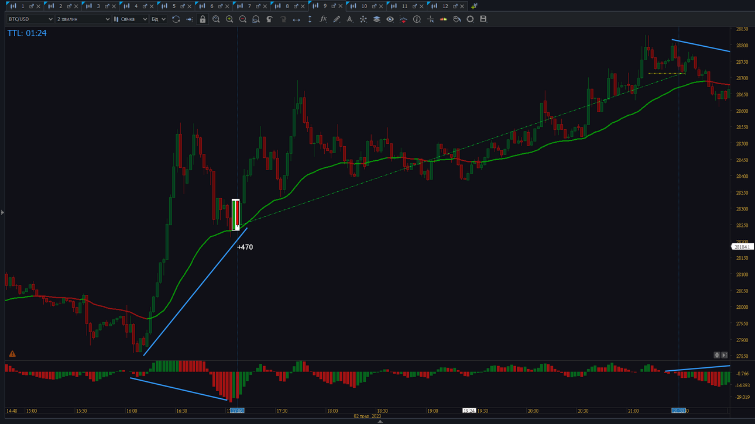Click the undo arrow icon
Viewport: 755px width, 424px height.
[269, 19]
